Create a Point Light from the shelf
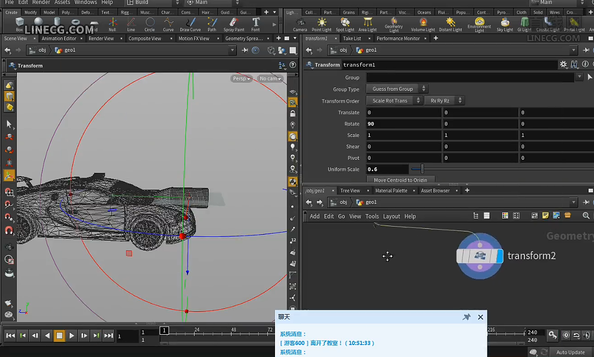594x357 pixels. 322,24
